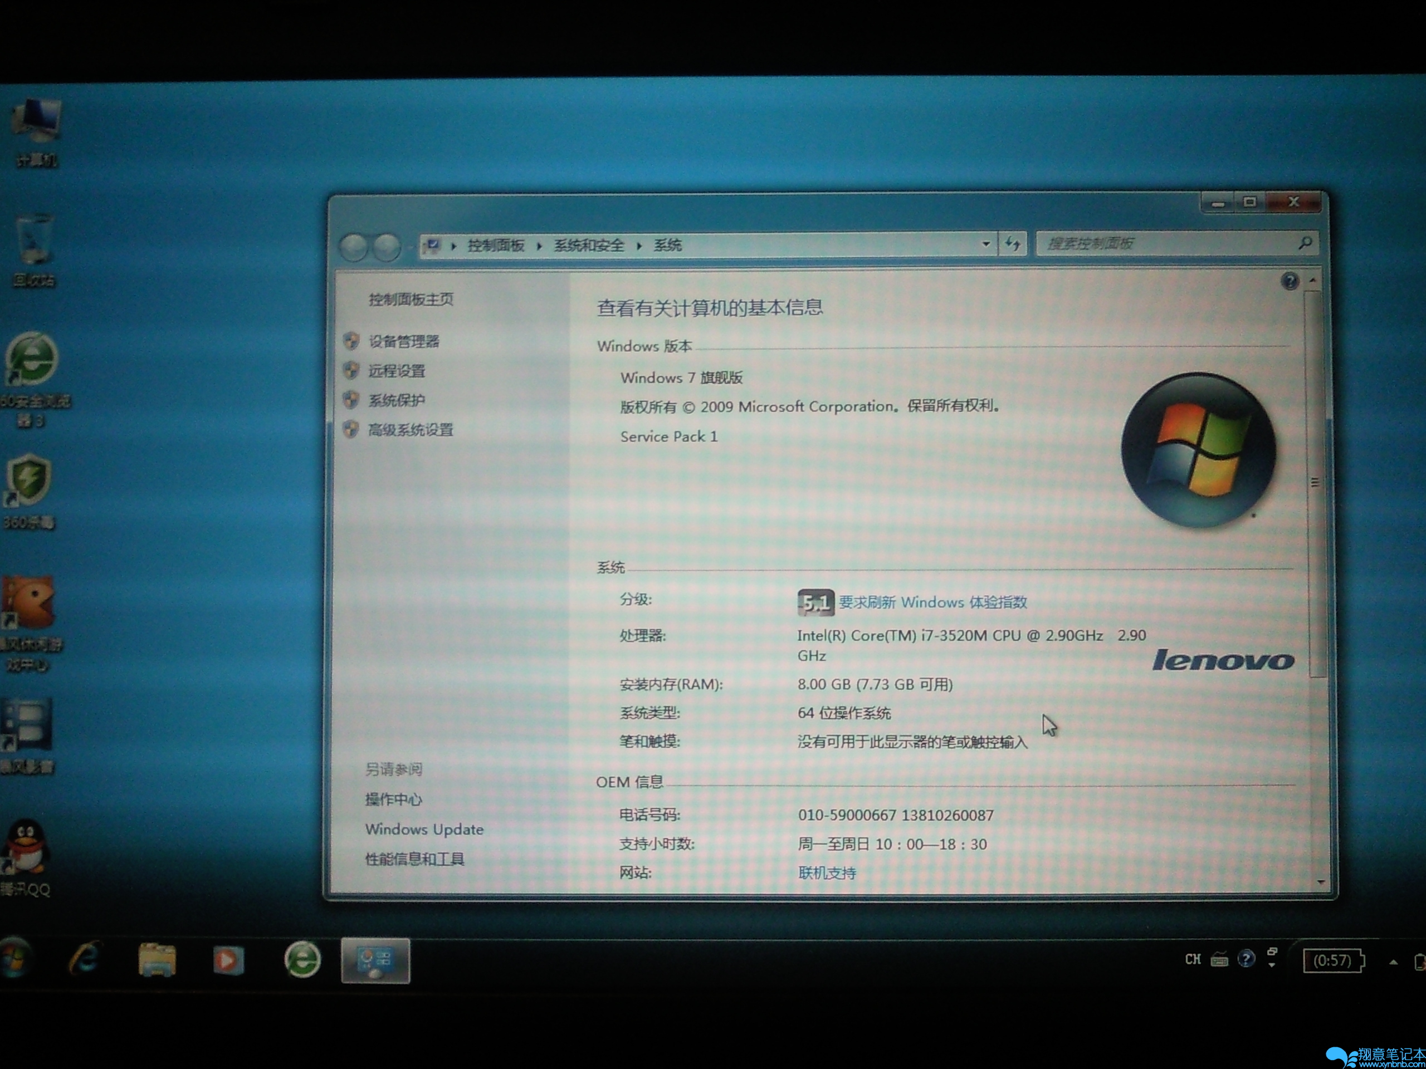Show hidden tray icons arrow
1426x1069 pixels.
(1393, 962)
